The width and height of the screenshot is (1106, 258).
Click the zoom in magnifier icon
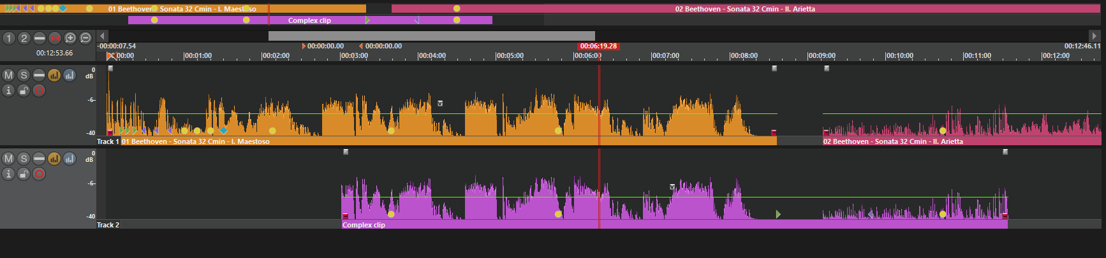[70, 38]
